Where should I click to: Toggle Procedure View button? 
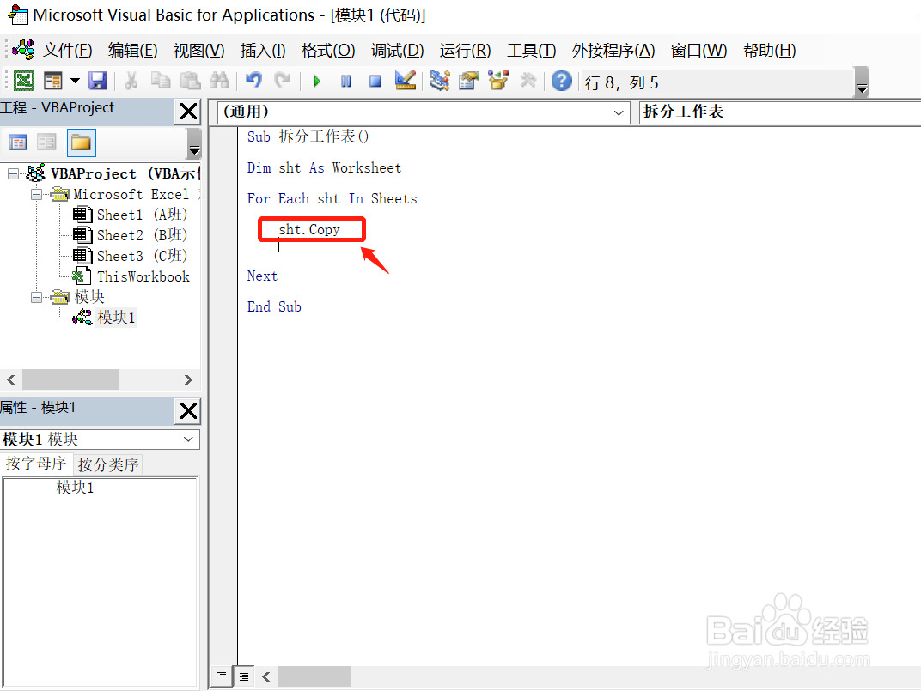(222, 676)
